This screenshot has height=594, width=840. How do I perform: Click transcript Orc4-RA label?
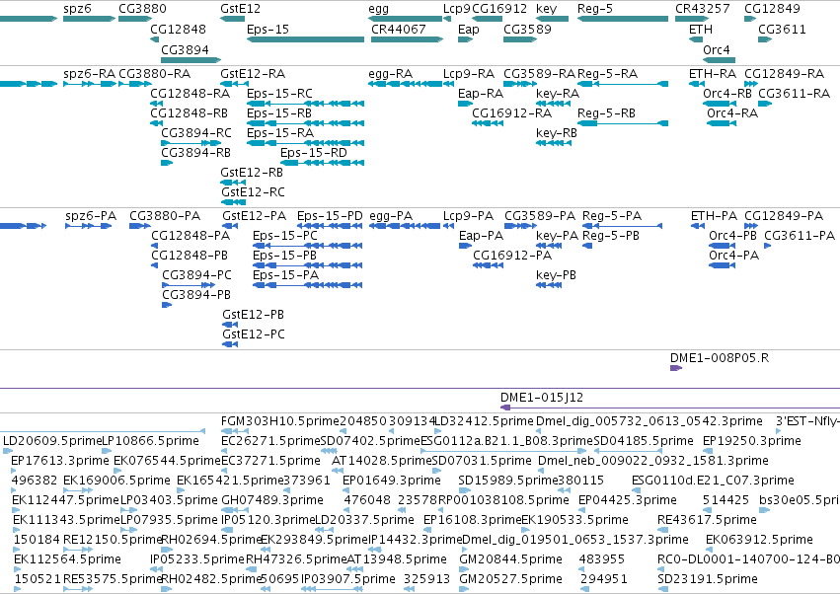pos(732,113)
